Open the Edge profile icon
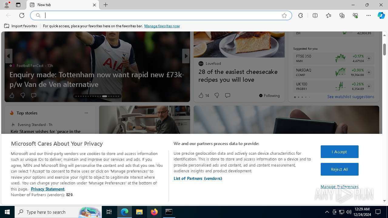Image resolution: width=388 pixels, height=218 pixels. tap(7, 5)
